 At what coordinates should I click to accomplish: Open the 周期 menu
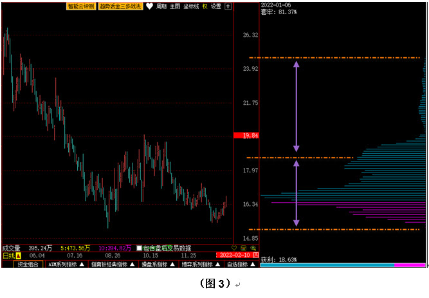click(x=161, y=6)
